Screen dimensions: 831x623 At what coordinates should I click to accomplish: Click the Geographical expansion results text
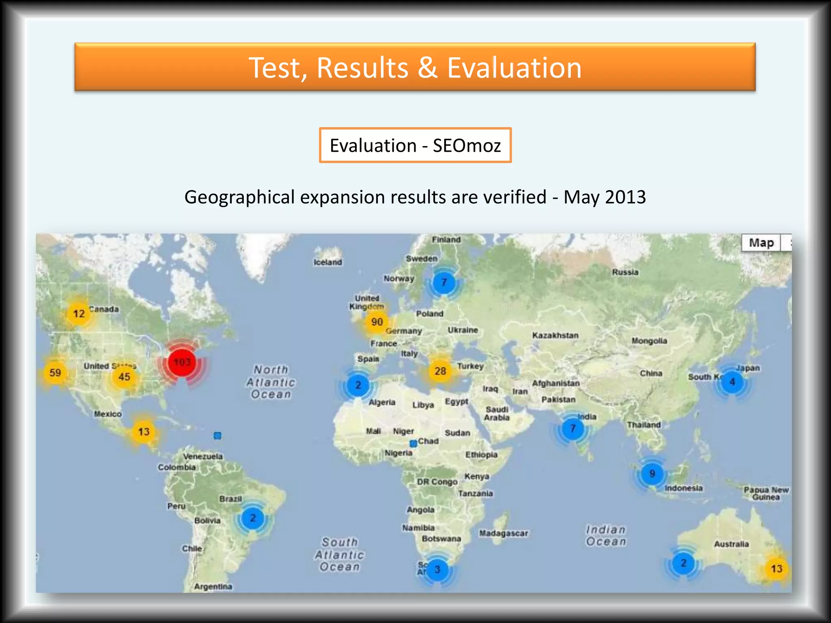pyautogui.click(x=415, y=197)
